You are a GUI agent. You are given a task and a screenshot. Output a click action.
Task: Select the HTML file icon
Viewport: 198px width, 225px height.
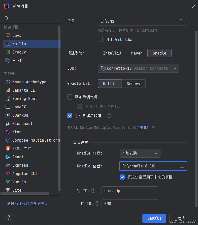pos(8,148)
